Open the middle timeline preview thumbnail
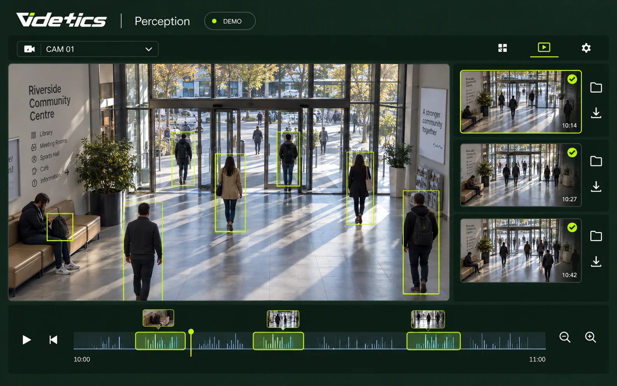This screenshot has width=617, height=386. tap(283, 319)
